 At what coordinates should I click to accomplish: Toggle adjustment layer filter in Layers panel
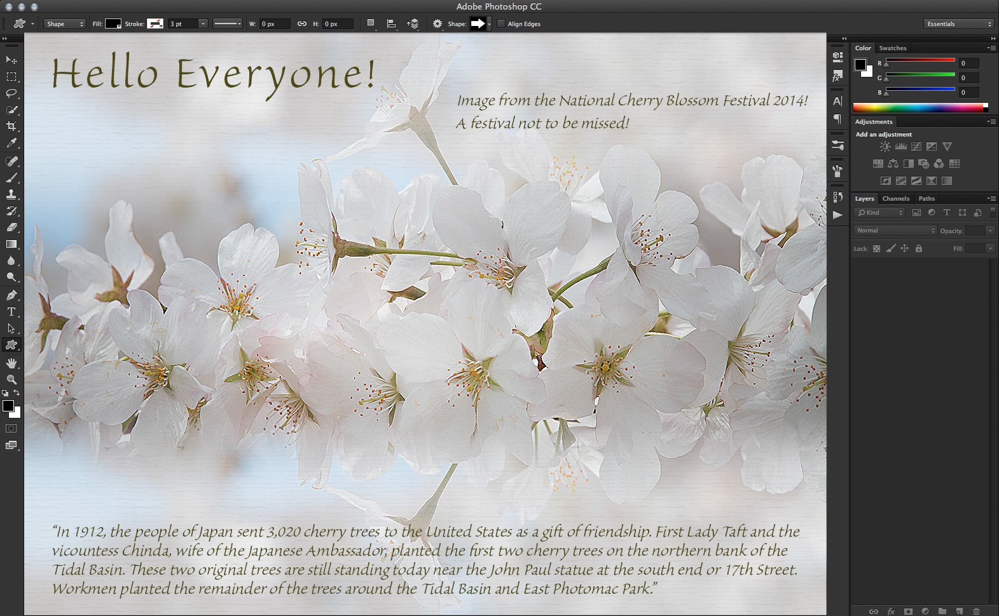click(x=932, y=213)
